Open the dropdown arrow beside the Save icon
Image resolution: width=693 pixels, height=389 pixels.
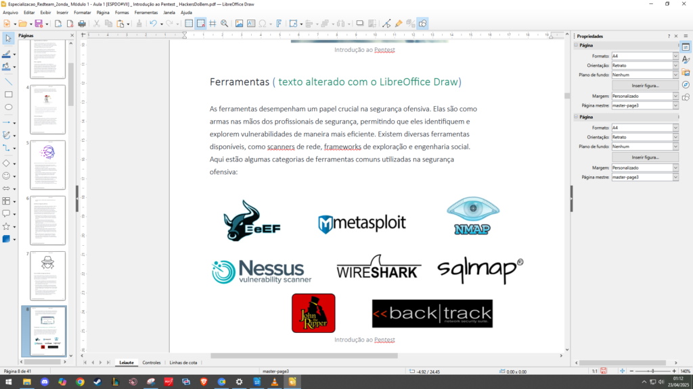click(46, 24)
